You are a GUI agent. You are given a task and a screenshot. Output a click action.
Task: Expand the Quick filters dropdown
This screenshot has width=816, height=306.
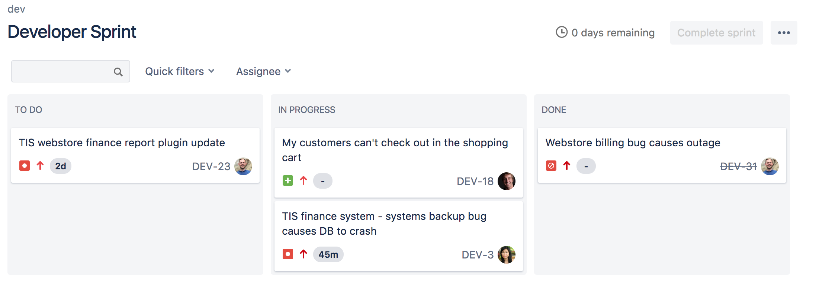tap(180, 71)
